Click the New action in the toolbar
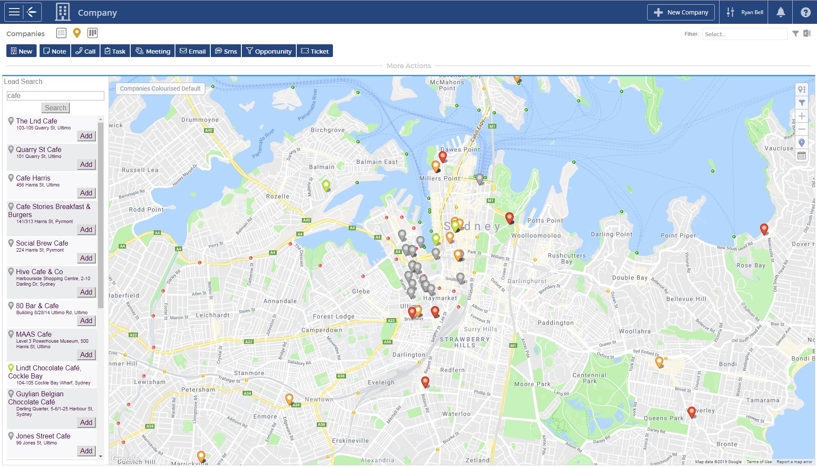817x467 pixels. pos(21,51)
